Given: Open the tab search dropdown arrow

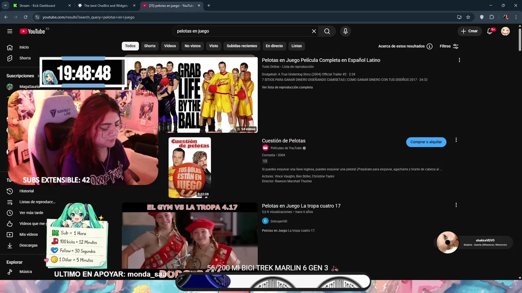Looking at the screenshot, I should [x=5, y=6].
